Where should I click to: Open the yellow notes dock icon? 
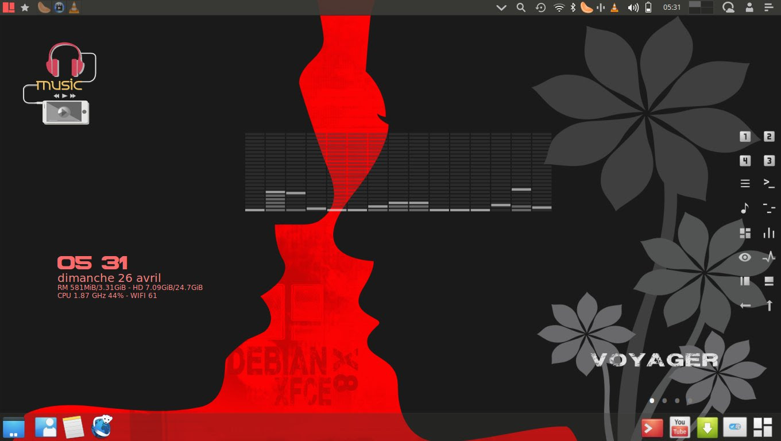pos(74,427)
